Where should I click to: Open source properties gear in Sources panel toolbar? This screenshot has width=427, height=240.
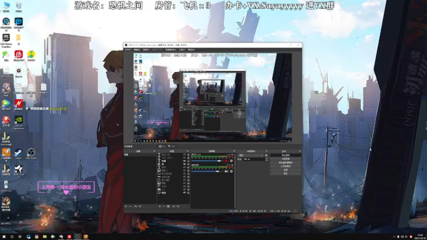[x=168, y=206]
